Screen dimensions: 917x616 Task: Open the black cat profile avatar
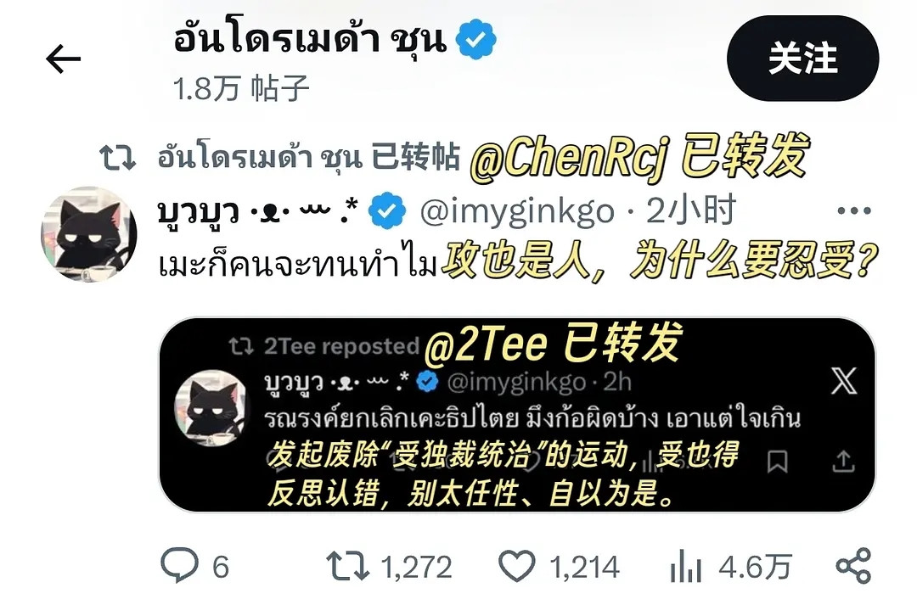[x=89, y=234]
